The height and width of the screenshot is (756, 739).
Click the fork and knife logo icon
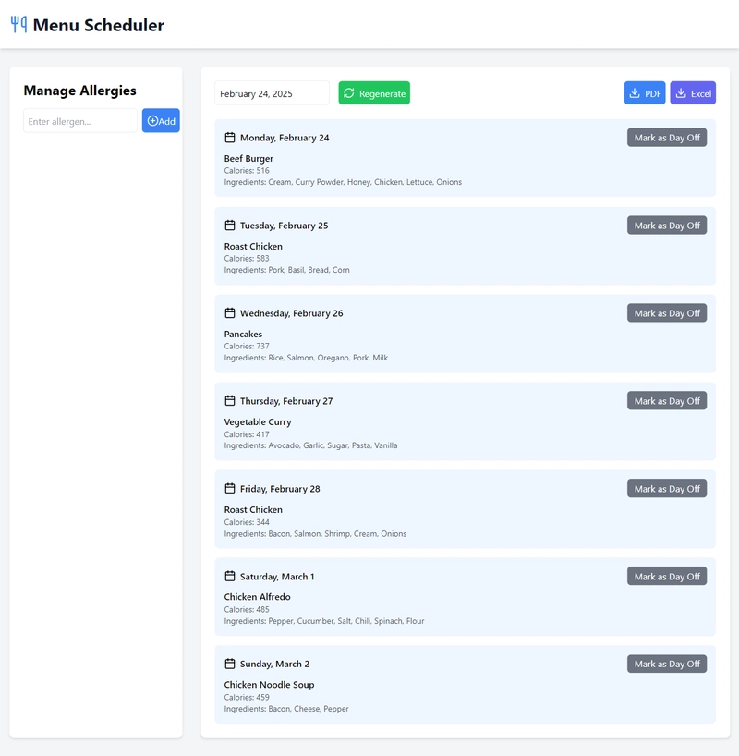pos(18,25)
